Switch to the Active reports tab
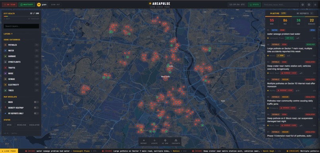The height and width of the screenshot is (153, 320). (x=278, y=13)
